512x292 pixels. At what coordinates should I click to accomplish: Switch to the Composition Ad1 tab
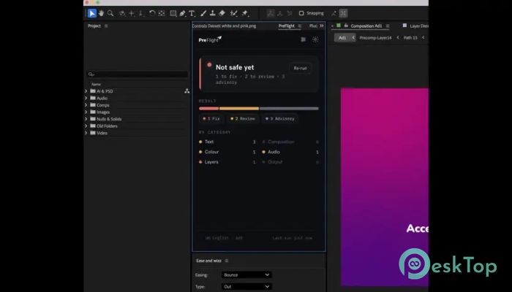tap(366, 26)
